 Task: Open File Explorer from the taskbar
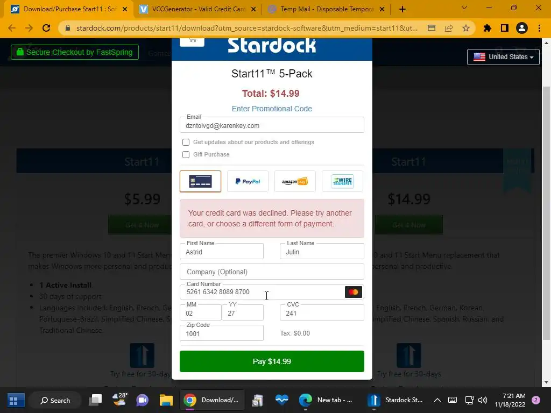pyautogui.click(x=166, y=400)
